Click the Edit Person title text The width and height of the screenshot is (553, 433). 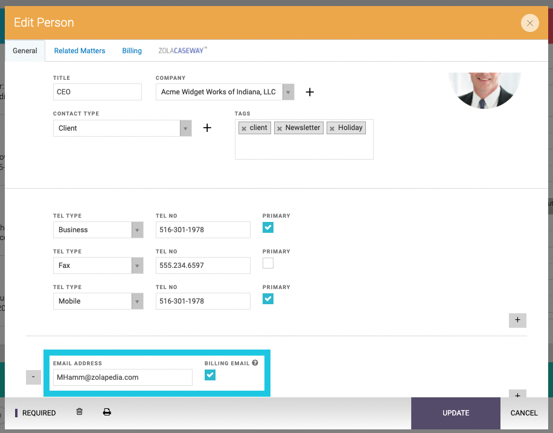[44, 22]
